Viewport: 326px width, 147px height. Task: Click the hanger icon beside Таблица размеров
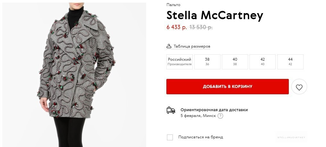click(x=169, y=46)
